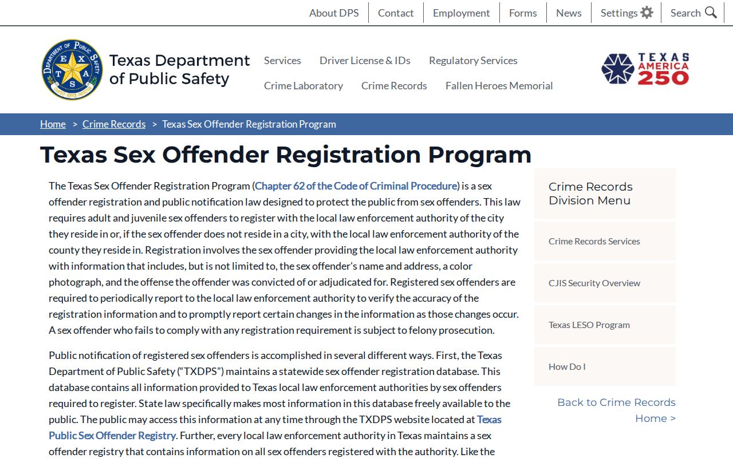733x458 pixels.
Task: Select CJIS Security Overview in side menu
Action: click(605, 283)
